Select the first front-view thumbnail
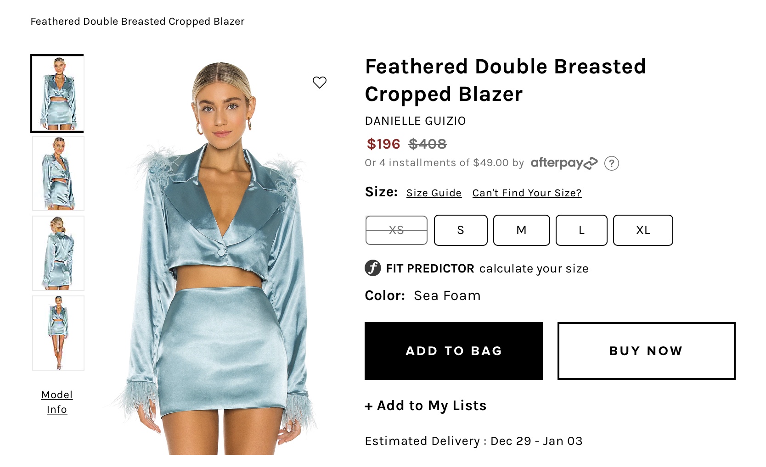This screenshot has width=766, height=467. [58, 94]
